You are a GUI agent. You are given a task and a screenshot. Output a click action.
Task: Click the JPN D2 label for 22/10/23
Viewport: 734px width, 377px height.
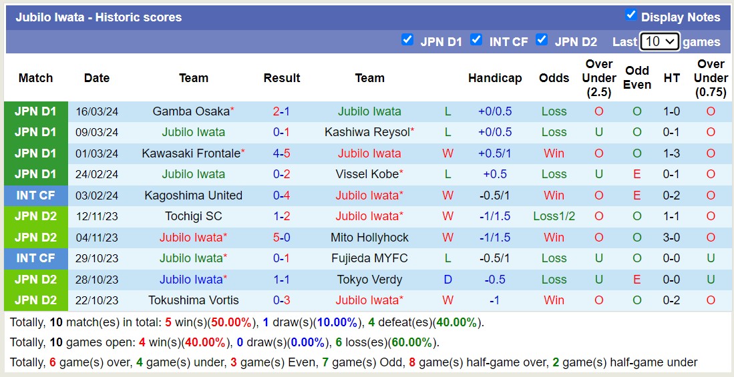[x=36, y=300]
